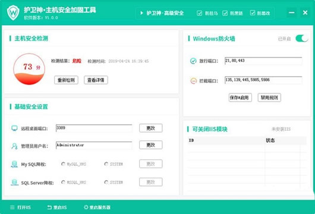
Task: Click the 禁用规则 button
Action: click(269, 97)
